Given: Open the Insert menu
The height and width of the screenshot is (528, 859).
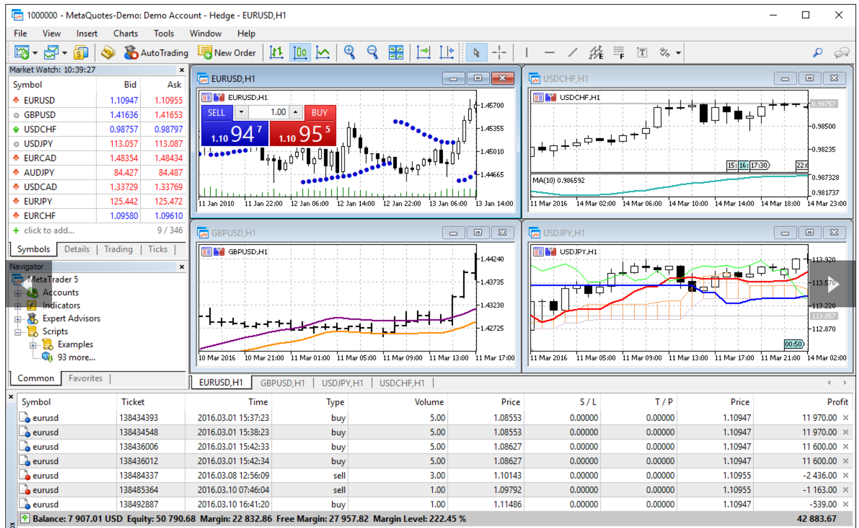Looking at the screenshot, I should pos(87,33).
